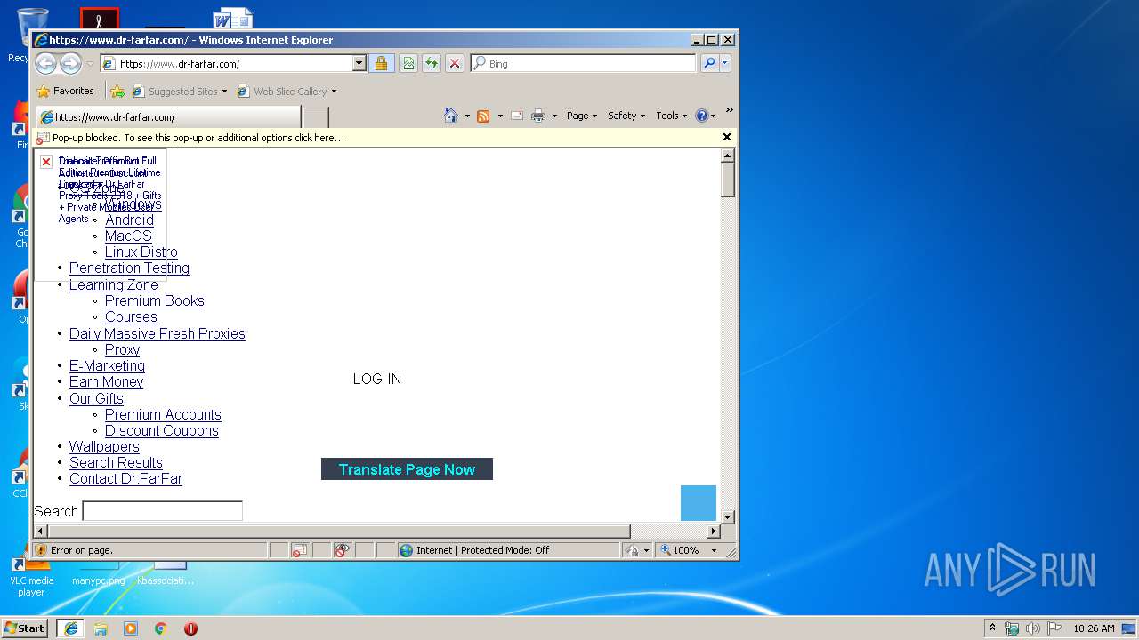Click the Bing search magnifier button
Screen dimensions: 1139x640
708,63
